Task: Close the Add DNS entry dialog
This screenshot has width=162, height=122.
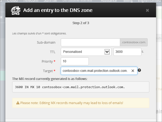Action: click(147, 10)
